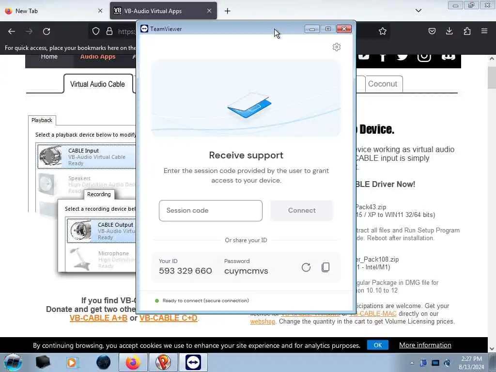Open Firefox from the taskbar
The image size is (496, 372).
click(133, 362)
